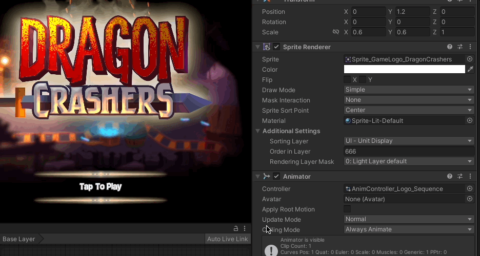Screen dimensions: 480x256
Task: Click the Position Z field
Action: coord(457,12)
